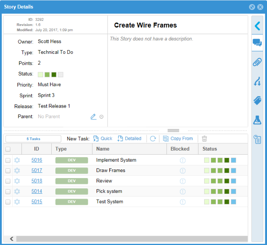
Task: Check the box for Draw Frames task
Action: coord(8,171)
